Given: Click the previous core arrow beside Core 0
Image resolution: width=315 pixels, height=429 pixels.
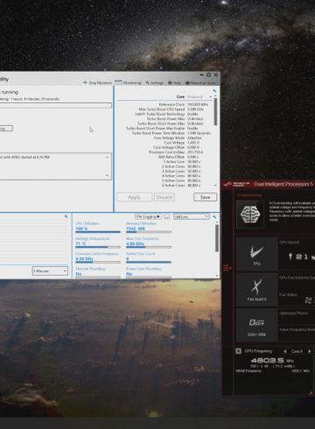Looking at the screenshot, I should point(285,351).
